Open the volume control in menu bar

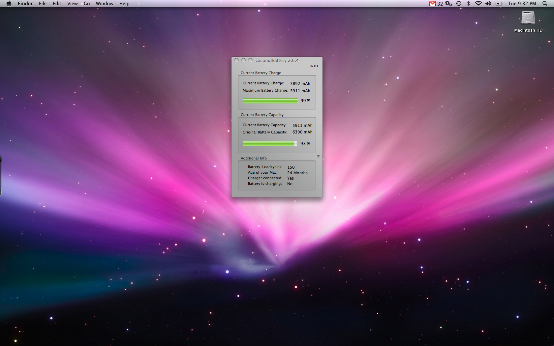point(488,4)
